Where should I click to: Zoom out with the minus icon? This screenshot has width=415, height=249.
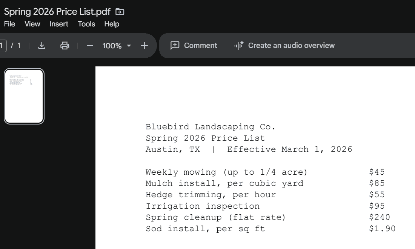point(90,46)
